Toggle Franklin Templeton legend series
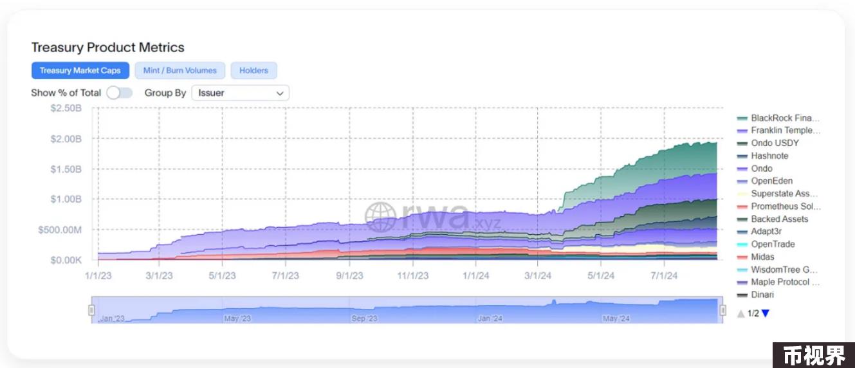The height and width of the screenshot is (368, 855). coord(779,131)
